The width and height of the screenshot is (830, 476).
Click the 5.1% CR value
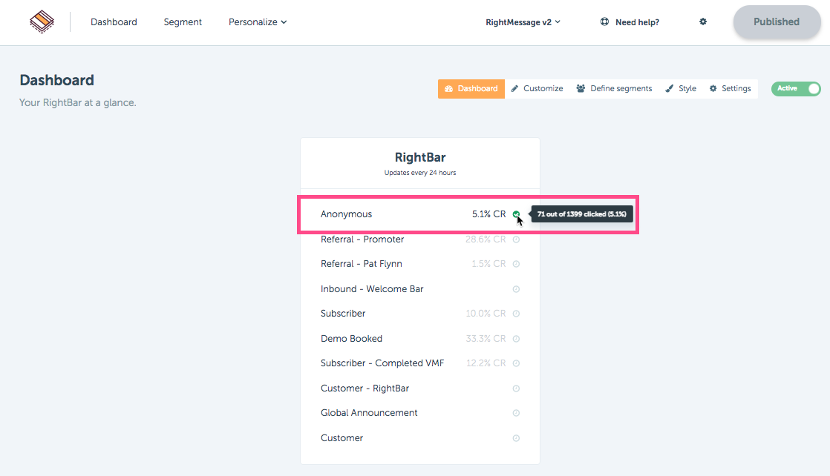tap(488, 214)
